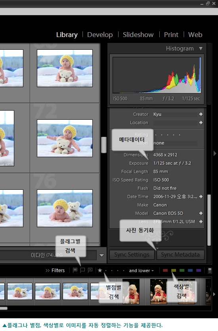The width and height of the screenshot is (218, 331).
Task: Filter by purple color label
Action: 199,271
